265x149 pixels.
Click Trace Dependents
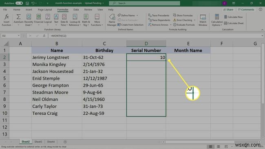[159, 20]
